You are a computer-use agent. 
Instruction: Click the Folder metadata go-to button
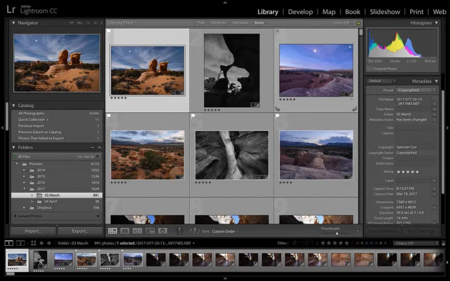coord(435,114)
